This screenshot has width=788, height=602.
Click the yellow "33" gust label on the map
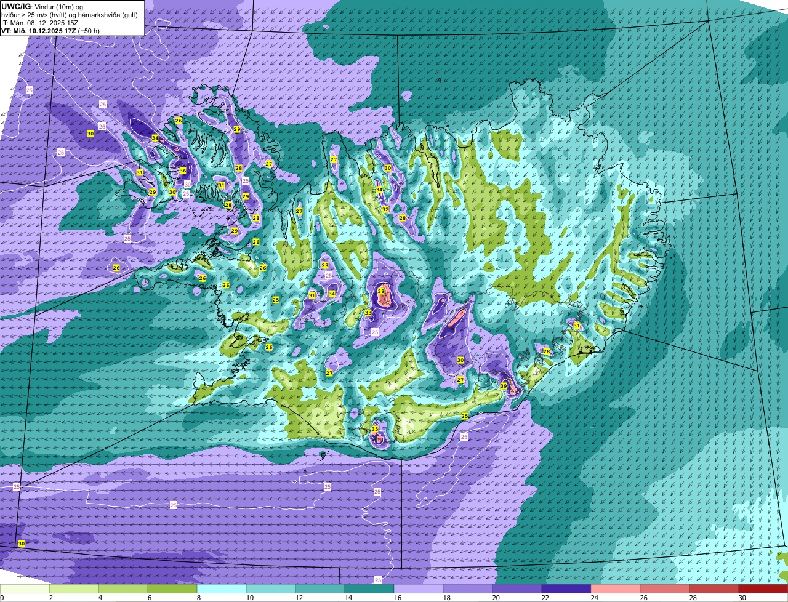tap(368, 313)
